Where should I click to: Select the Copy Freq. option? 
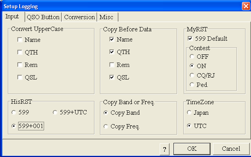pos(106,126)
